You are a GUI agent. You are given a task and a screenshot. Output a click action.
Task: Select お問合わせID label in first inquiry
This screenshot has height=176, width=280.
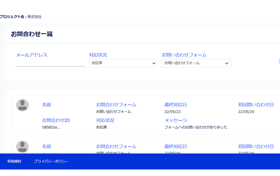coord(56,120)
